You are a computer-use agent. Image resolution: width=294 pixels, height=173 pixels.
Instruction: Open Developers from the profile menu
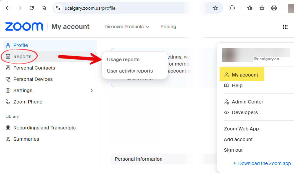click(245, 112)
